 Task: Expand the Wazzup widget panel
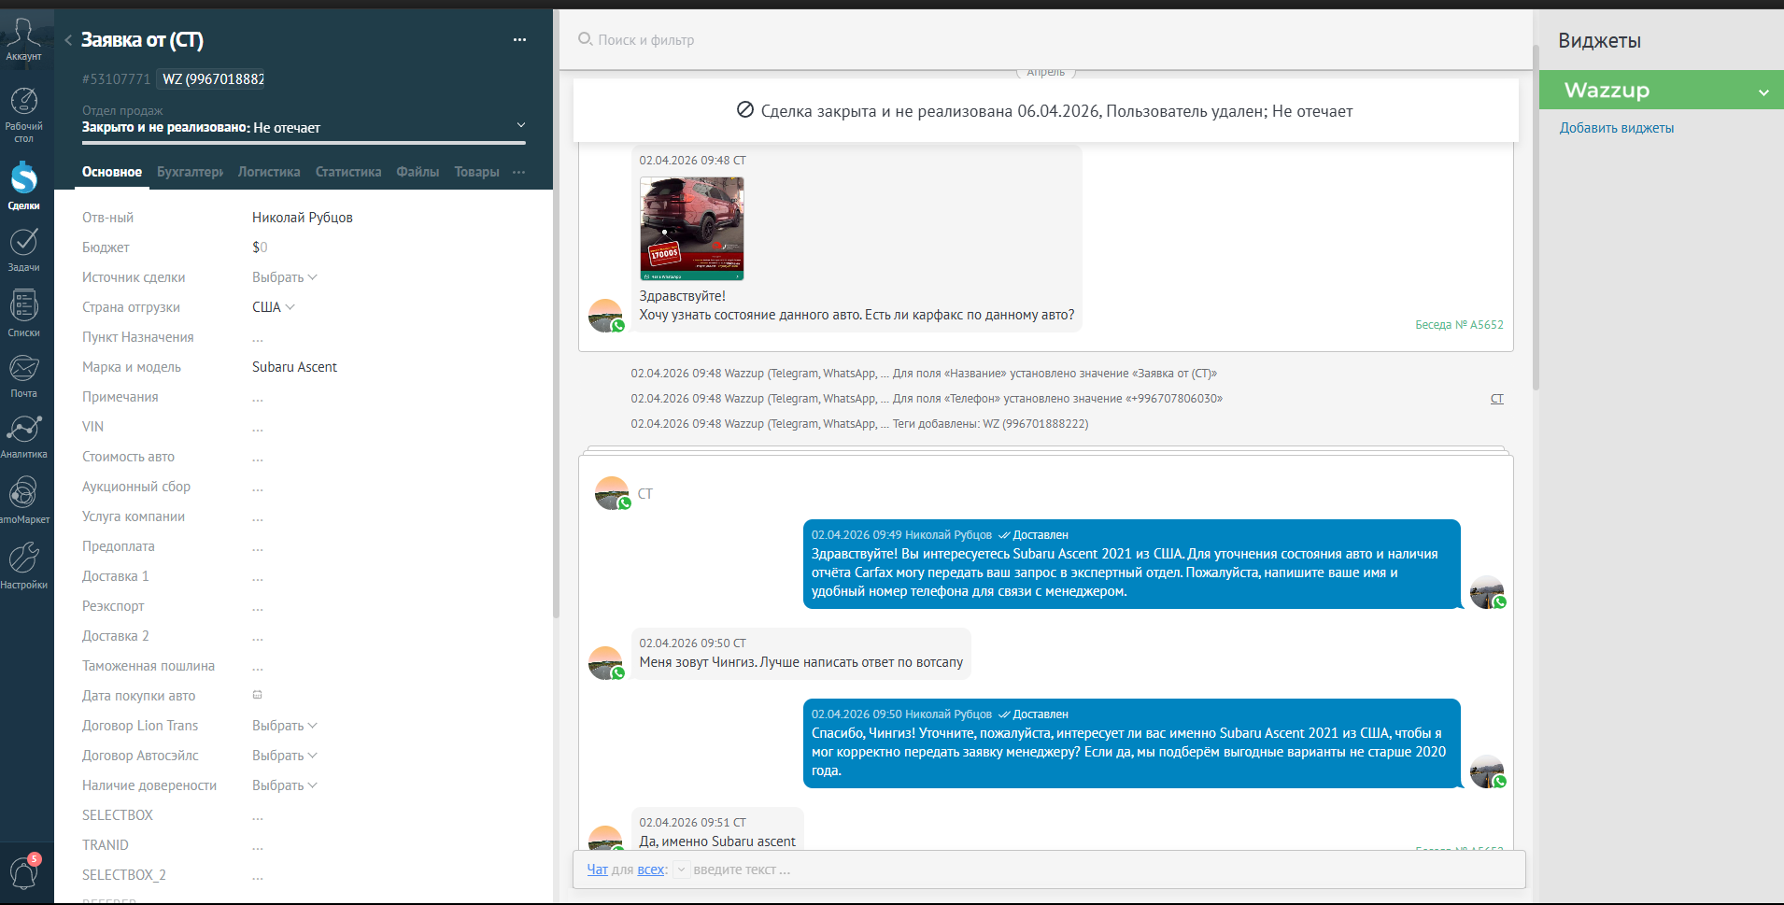1763,92
